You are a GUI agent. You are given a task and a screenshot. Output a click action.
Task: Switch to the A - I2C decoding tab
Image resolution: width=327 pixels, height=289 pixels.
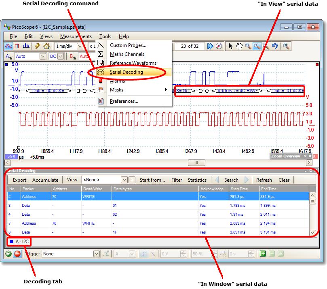tap(19, 242)
